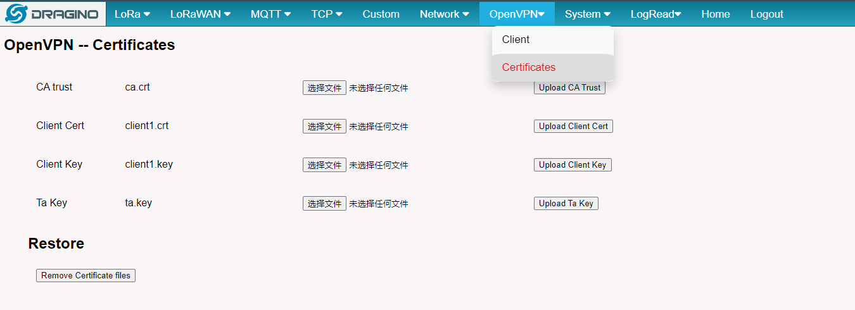Select Certificates in the OpenVPN submenu
The height and width of the screenshot is (310, 855).
pos(553,68)
